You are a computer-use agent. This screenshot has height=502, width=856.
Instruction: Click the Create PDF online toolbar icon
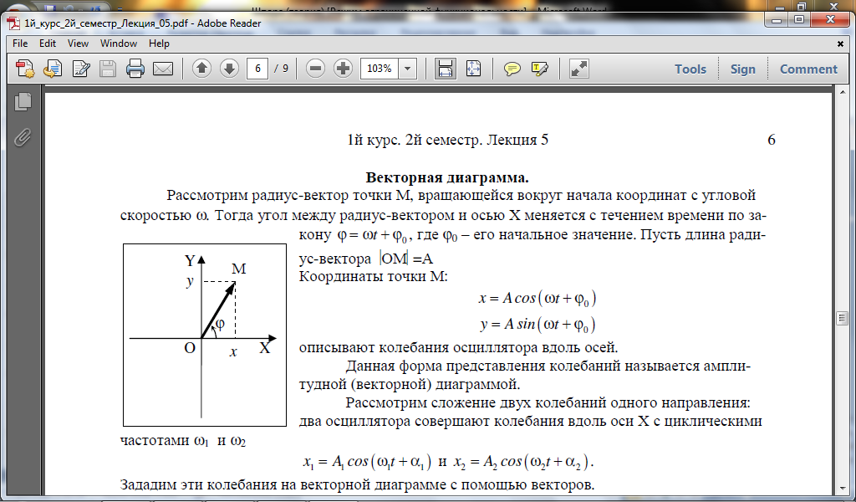click(24, 69)
